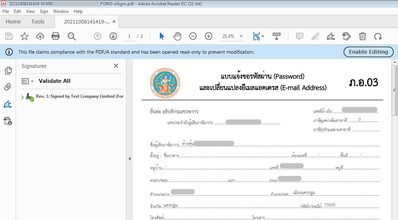The height and width of the screenshot is (220, 398).
Task: Click the ภ.อ.03 form code text
Action: 363,82
